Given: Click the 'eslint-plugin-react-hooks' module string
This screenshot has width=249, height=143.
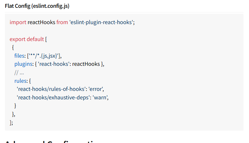Looking at the screenshot, I should 101,22.
